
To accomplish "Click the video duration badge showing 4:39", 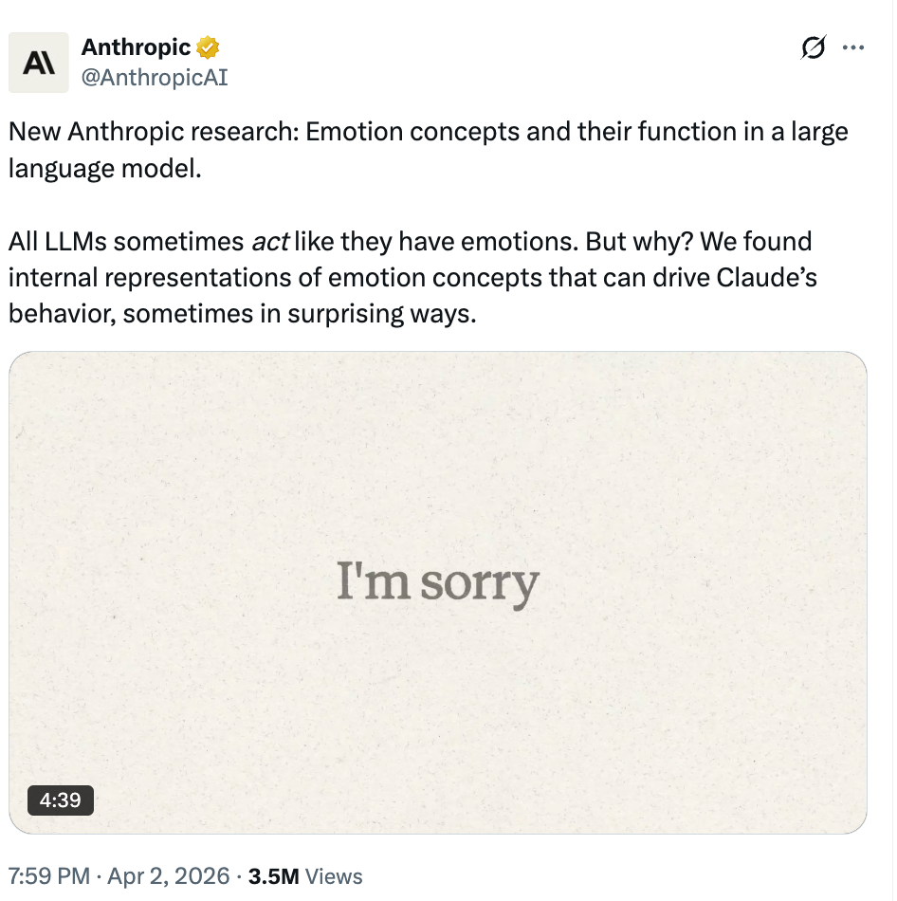I will pyautogui.click(x=60, y=800).
